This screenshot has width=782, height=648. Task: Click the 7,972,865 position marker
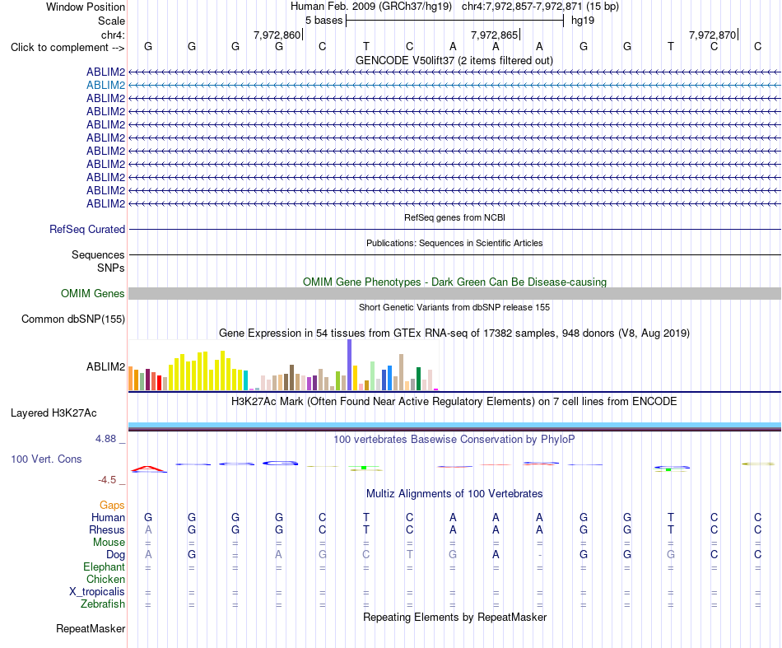coord(495,35)
